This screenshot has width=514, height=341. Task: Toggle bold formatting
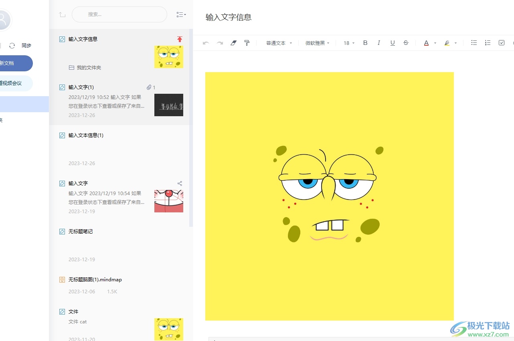pos(365,43)
